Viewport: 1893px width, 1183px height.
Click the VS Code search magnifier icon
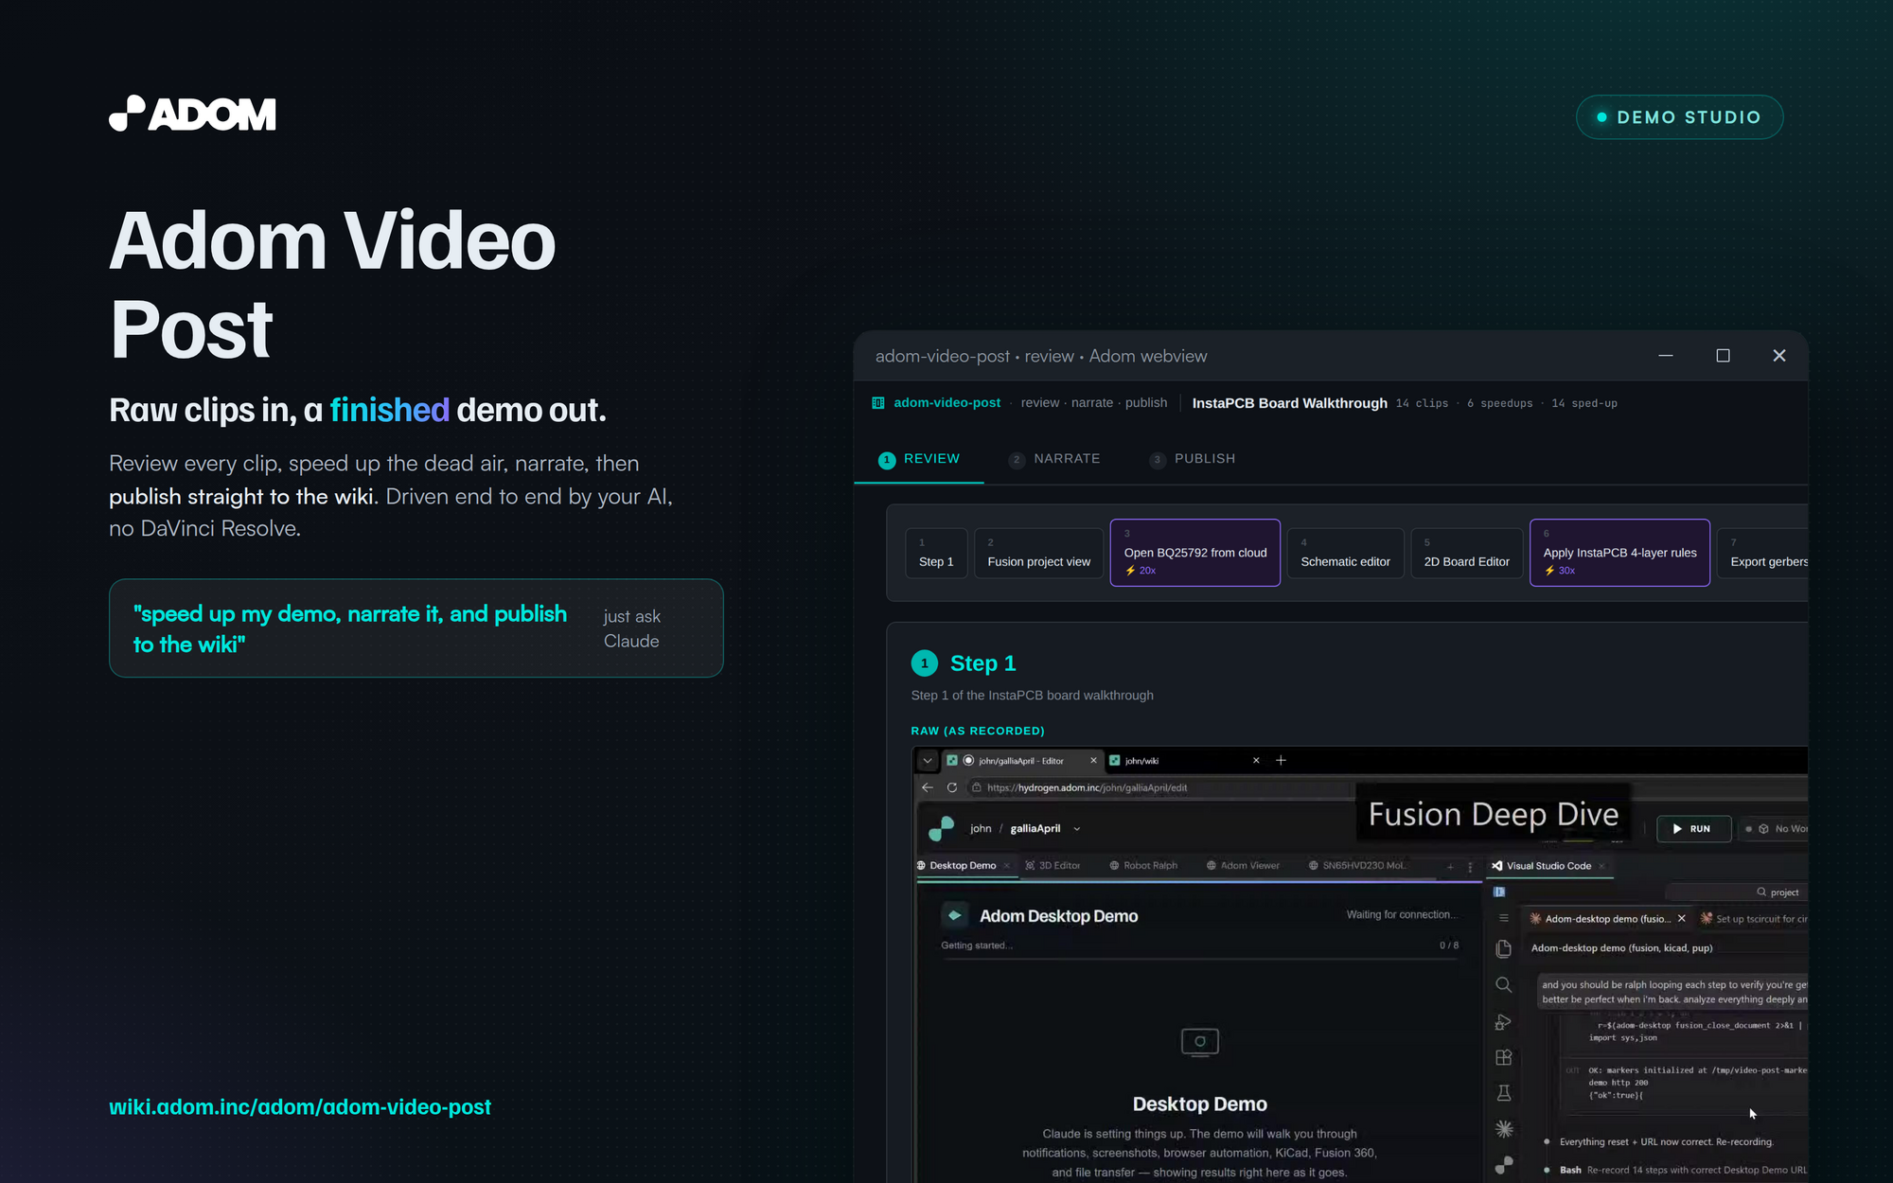point(1503,985)
